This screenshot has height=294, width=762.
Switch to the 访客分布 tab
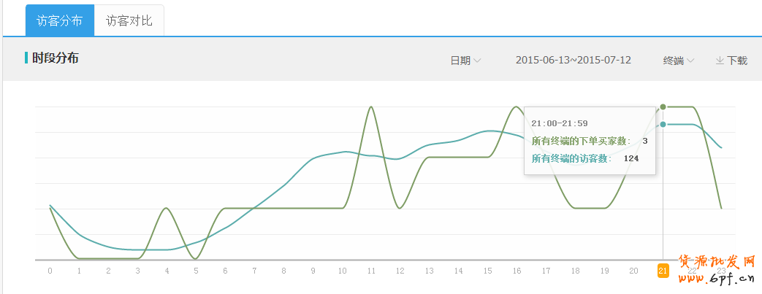pos(59,20)
